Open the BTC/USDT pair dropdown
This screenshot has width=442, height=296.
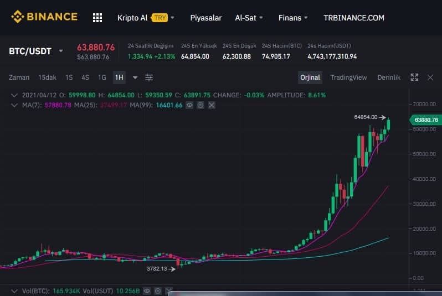61,51
